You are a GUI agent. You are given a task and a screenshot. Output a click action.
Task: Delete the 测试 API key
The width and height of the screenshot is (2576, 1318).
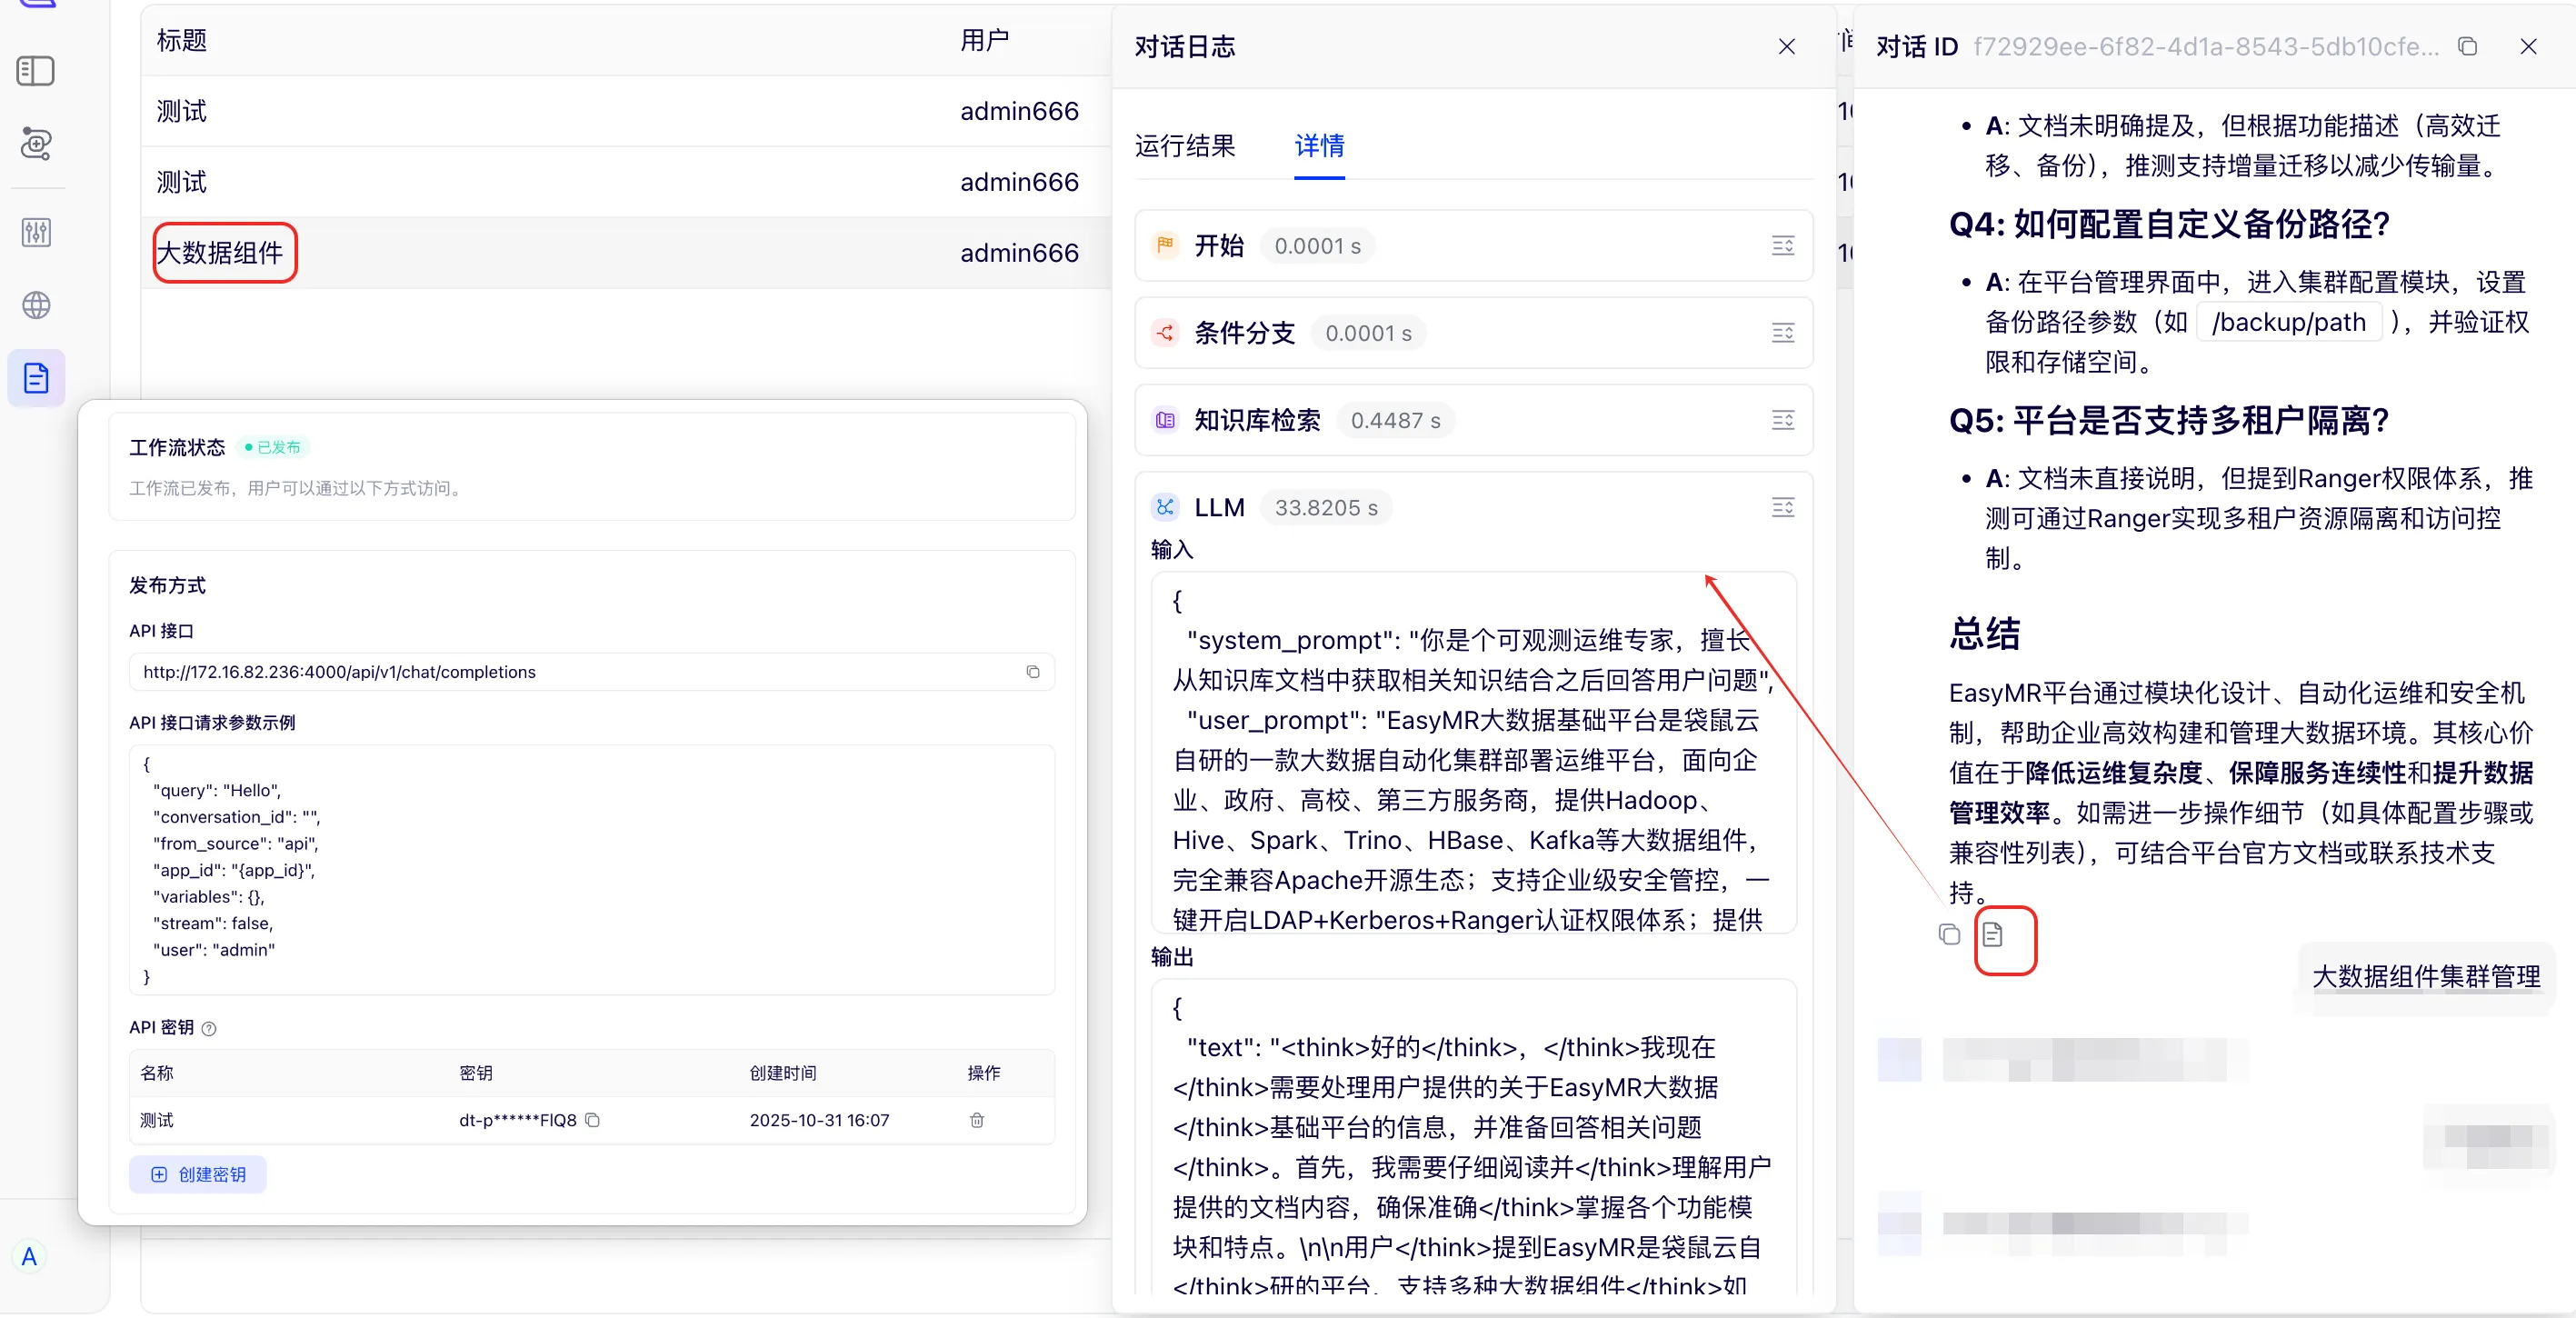click(977, 1120)
